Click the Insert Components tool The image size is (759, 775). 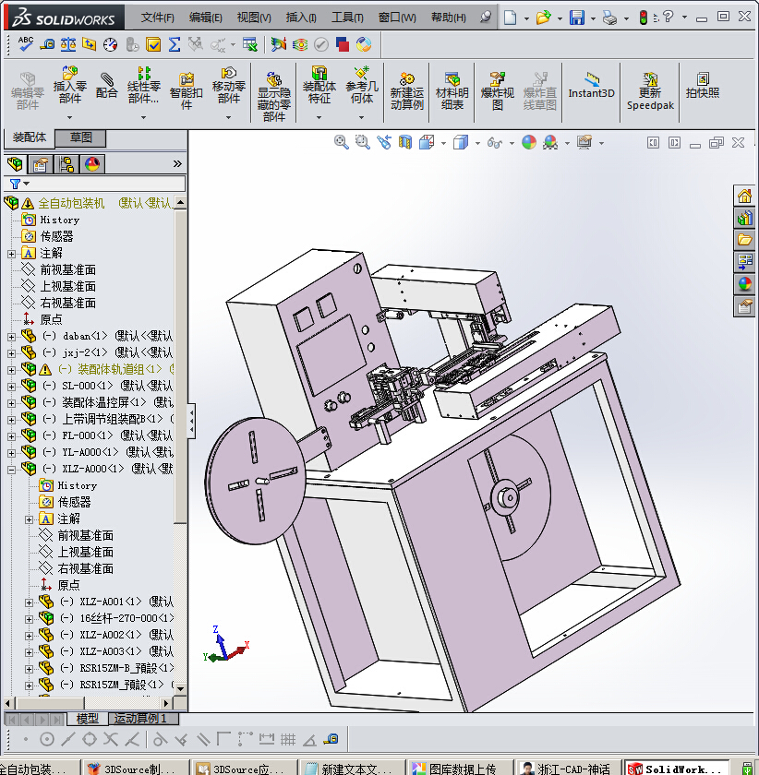pos(70,85)
